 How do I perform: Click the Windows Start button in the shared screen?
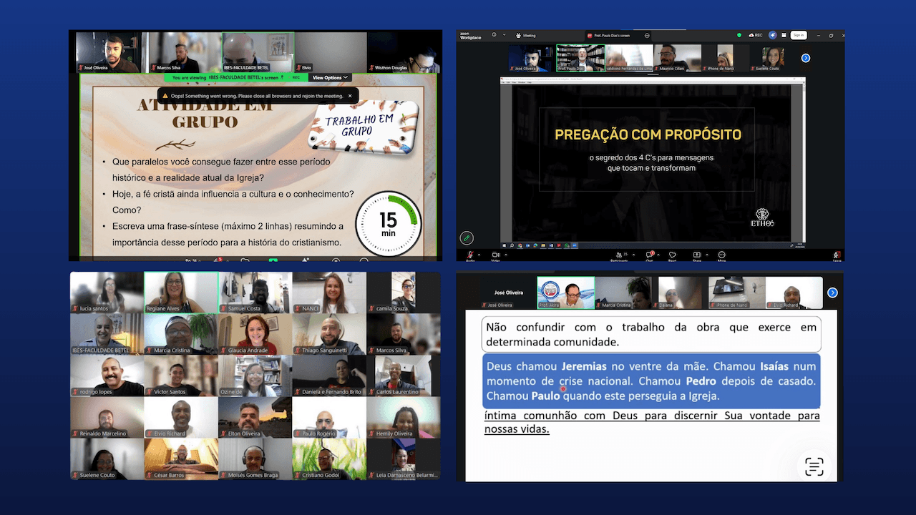[504, 245]
